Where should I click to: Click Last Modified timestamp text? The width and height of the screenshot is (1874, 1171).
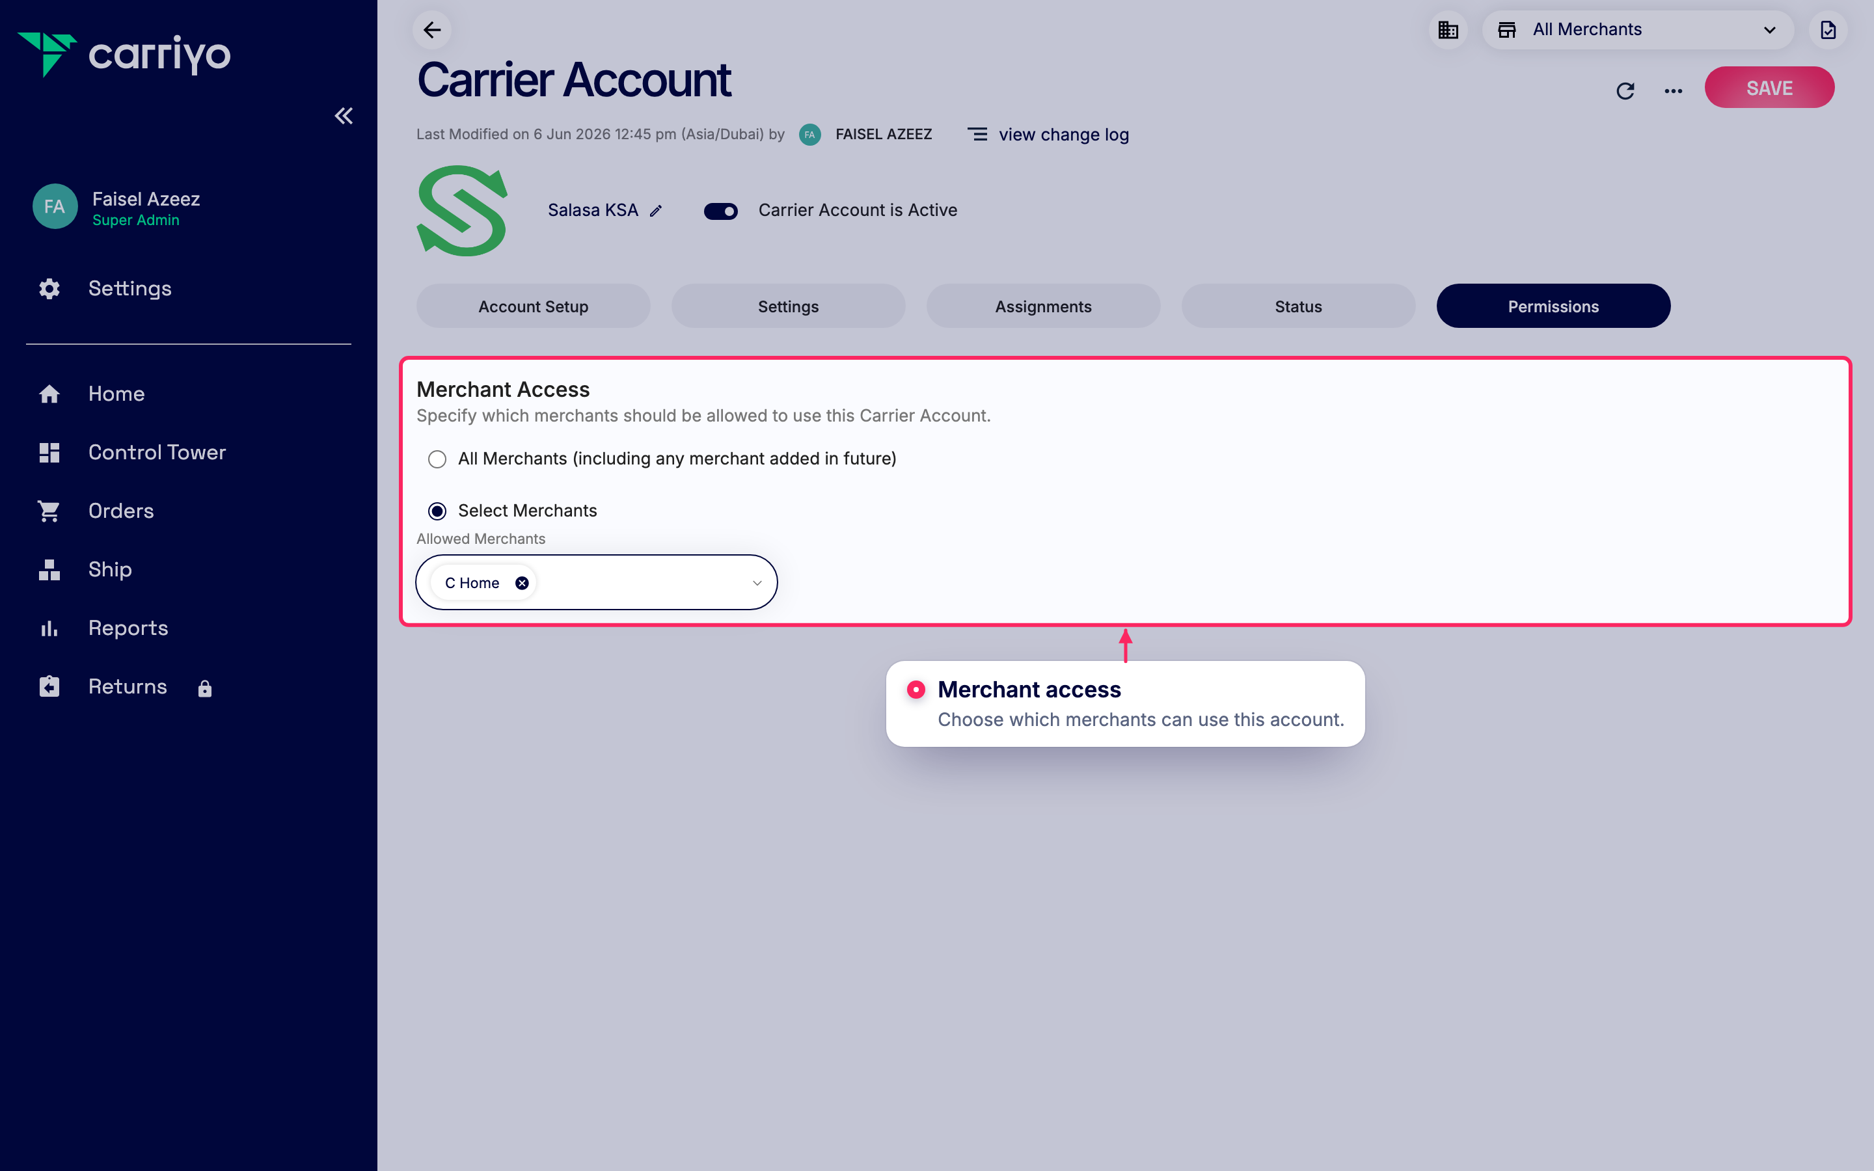coord(601,135)
